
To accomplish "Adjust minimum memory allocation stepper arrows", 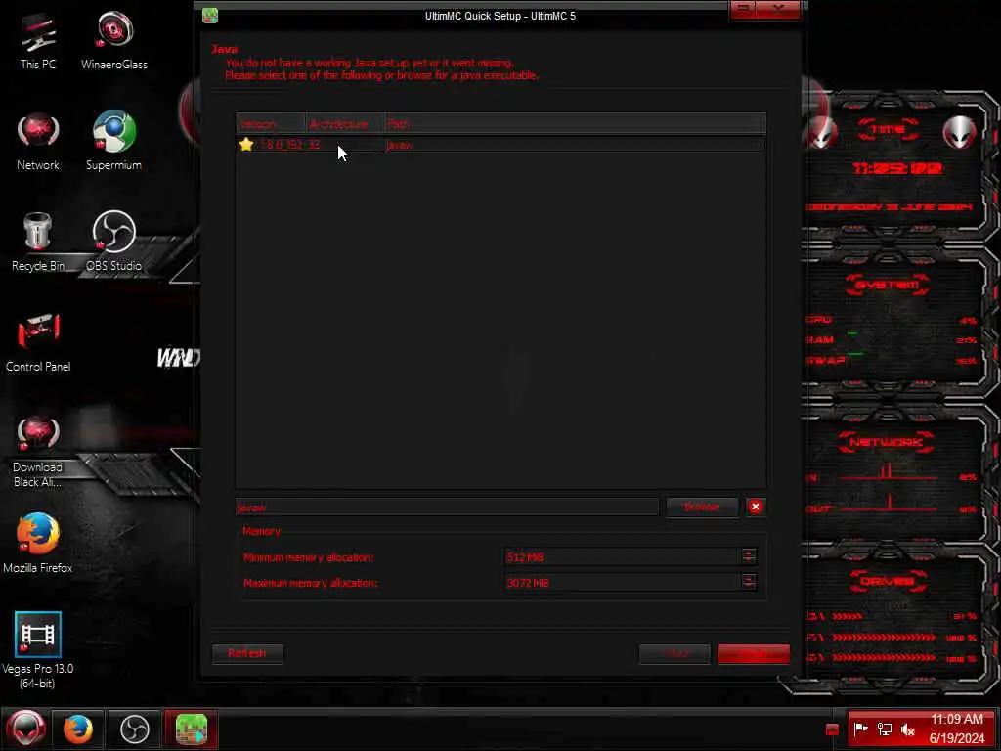I will point(749,556).
